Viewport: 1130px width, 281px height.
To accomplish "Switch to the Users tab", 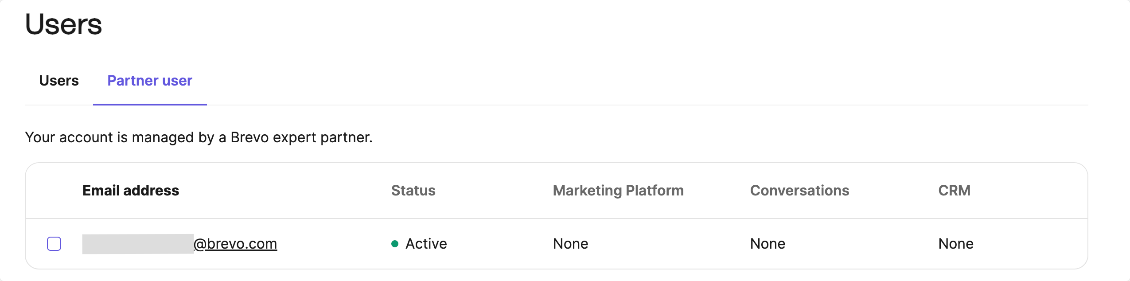I will pos(59,81).
